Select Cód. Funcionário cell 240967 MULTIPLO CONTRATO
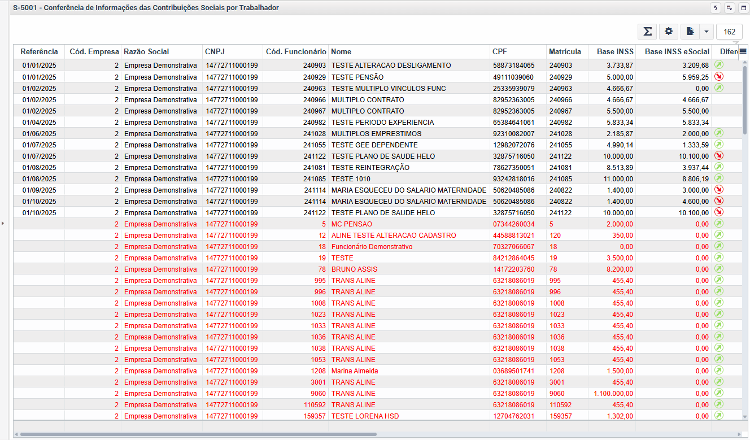 pos(296,111)
